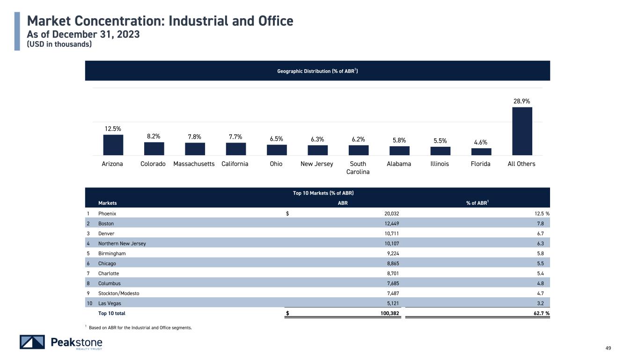Image resolution: width=639 pixels, height=359 pixels.
Task: Click the Peakstone logo icon
Action: click(x=32, y=342)
